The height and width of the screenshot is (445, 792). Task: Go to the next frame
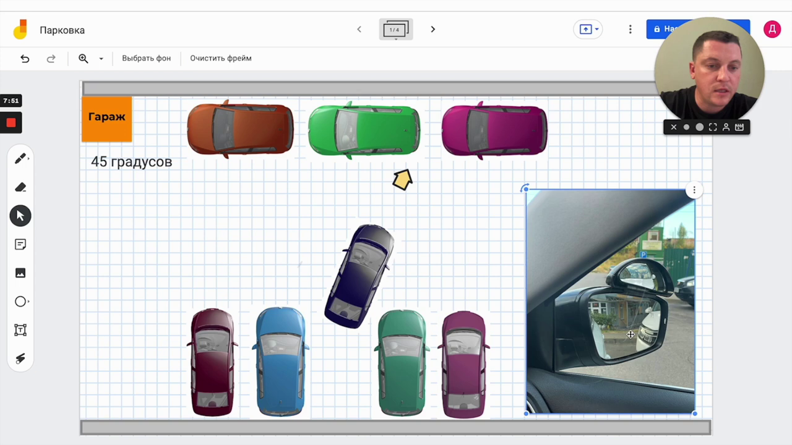click(433, 29)
